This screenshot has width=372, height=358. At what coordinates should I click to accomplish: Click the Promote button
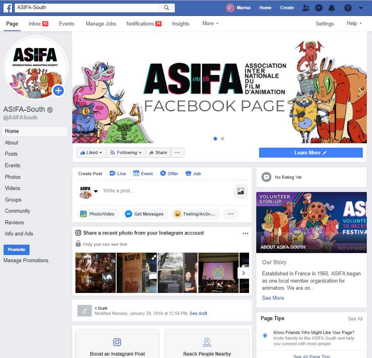[17, 249]
